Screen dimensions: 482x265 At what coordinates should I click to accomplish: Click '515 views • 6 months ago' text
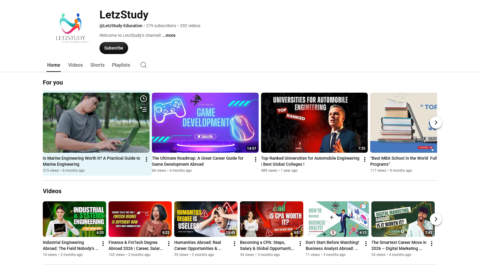(64, 171)
